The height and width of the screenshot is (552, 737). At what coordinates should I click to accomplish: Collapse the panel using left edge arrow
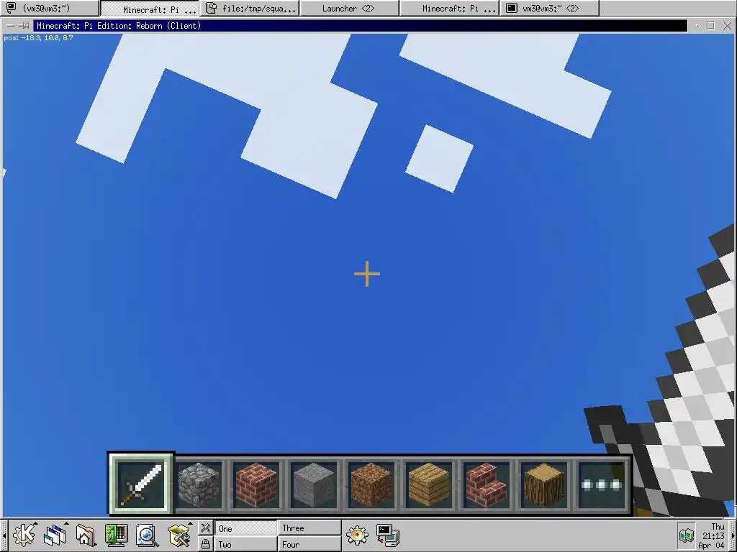(x=4, y=535)
